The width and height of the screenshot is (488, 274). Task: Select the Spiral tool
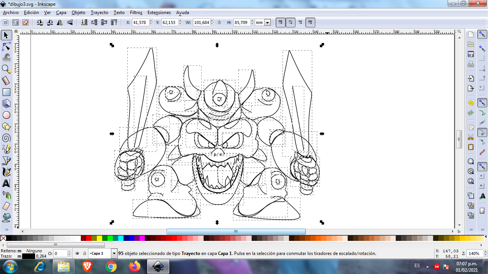(x=6, y=137)
